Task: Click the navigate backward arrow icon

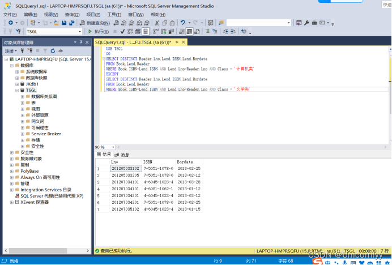Action: 11,23
